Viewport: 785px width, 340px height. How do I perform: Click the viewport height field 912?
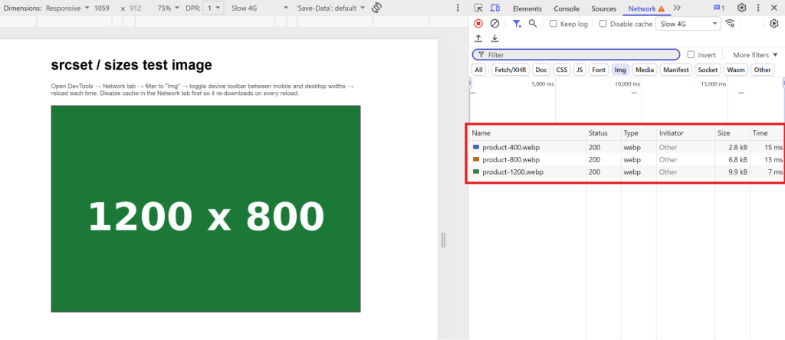pyautogui.click(x=136, y=8)
